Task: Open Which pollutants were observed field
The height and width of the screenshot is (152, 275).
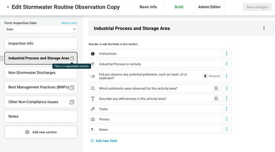Action: 156,88
